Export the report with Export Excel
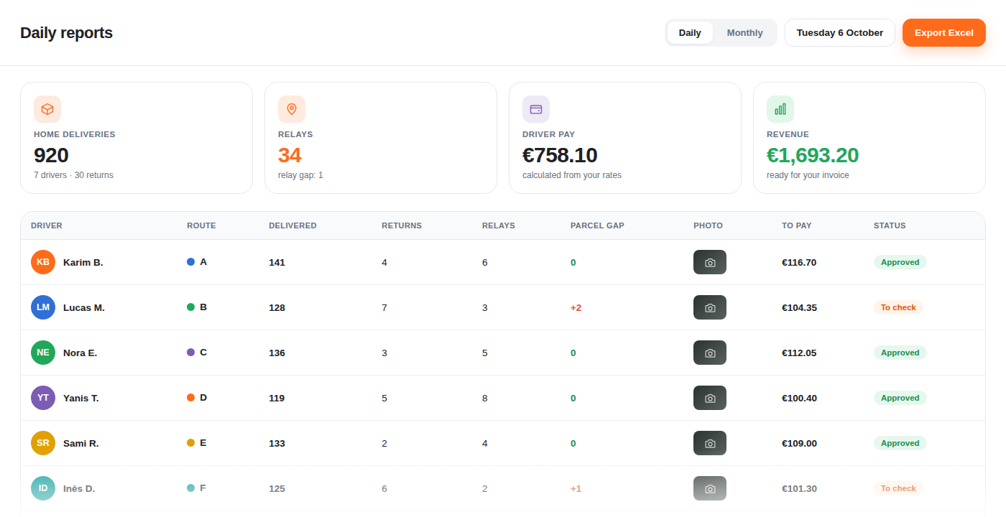This screenshot has width=1006, height=517. [944, 33]
